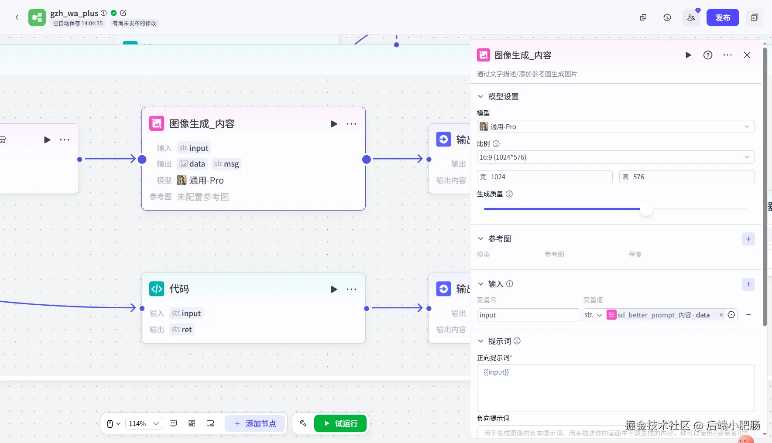Open the debug tool icon beside 试运行
Viewport: 772px width, 443px height.
[303, 423]
